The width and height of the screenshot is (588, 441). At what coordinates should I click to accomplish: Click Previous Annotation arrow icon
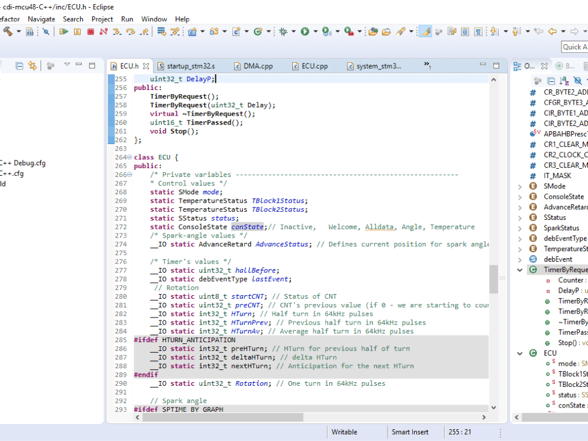click(x=517, y=32)
